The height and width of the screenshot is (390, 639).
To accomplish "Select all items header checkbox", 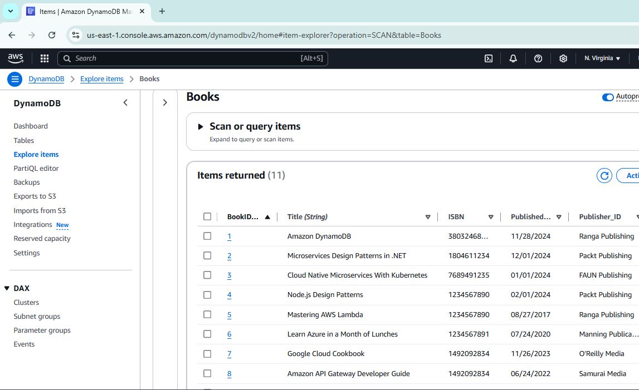I will (207, 216).
